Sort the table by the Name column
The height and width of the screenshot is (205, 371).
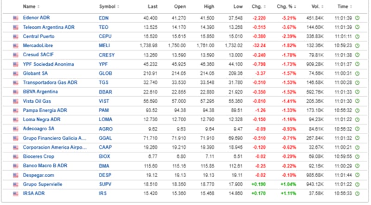pos(31,6)
